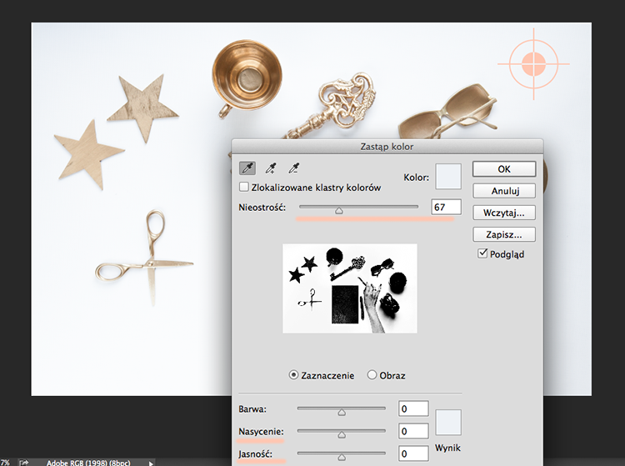Select the add-to-sample eyedropper
Image resolution: width=625 pixels, height=466 pixels.
tap(271, 168)
